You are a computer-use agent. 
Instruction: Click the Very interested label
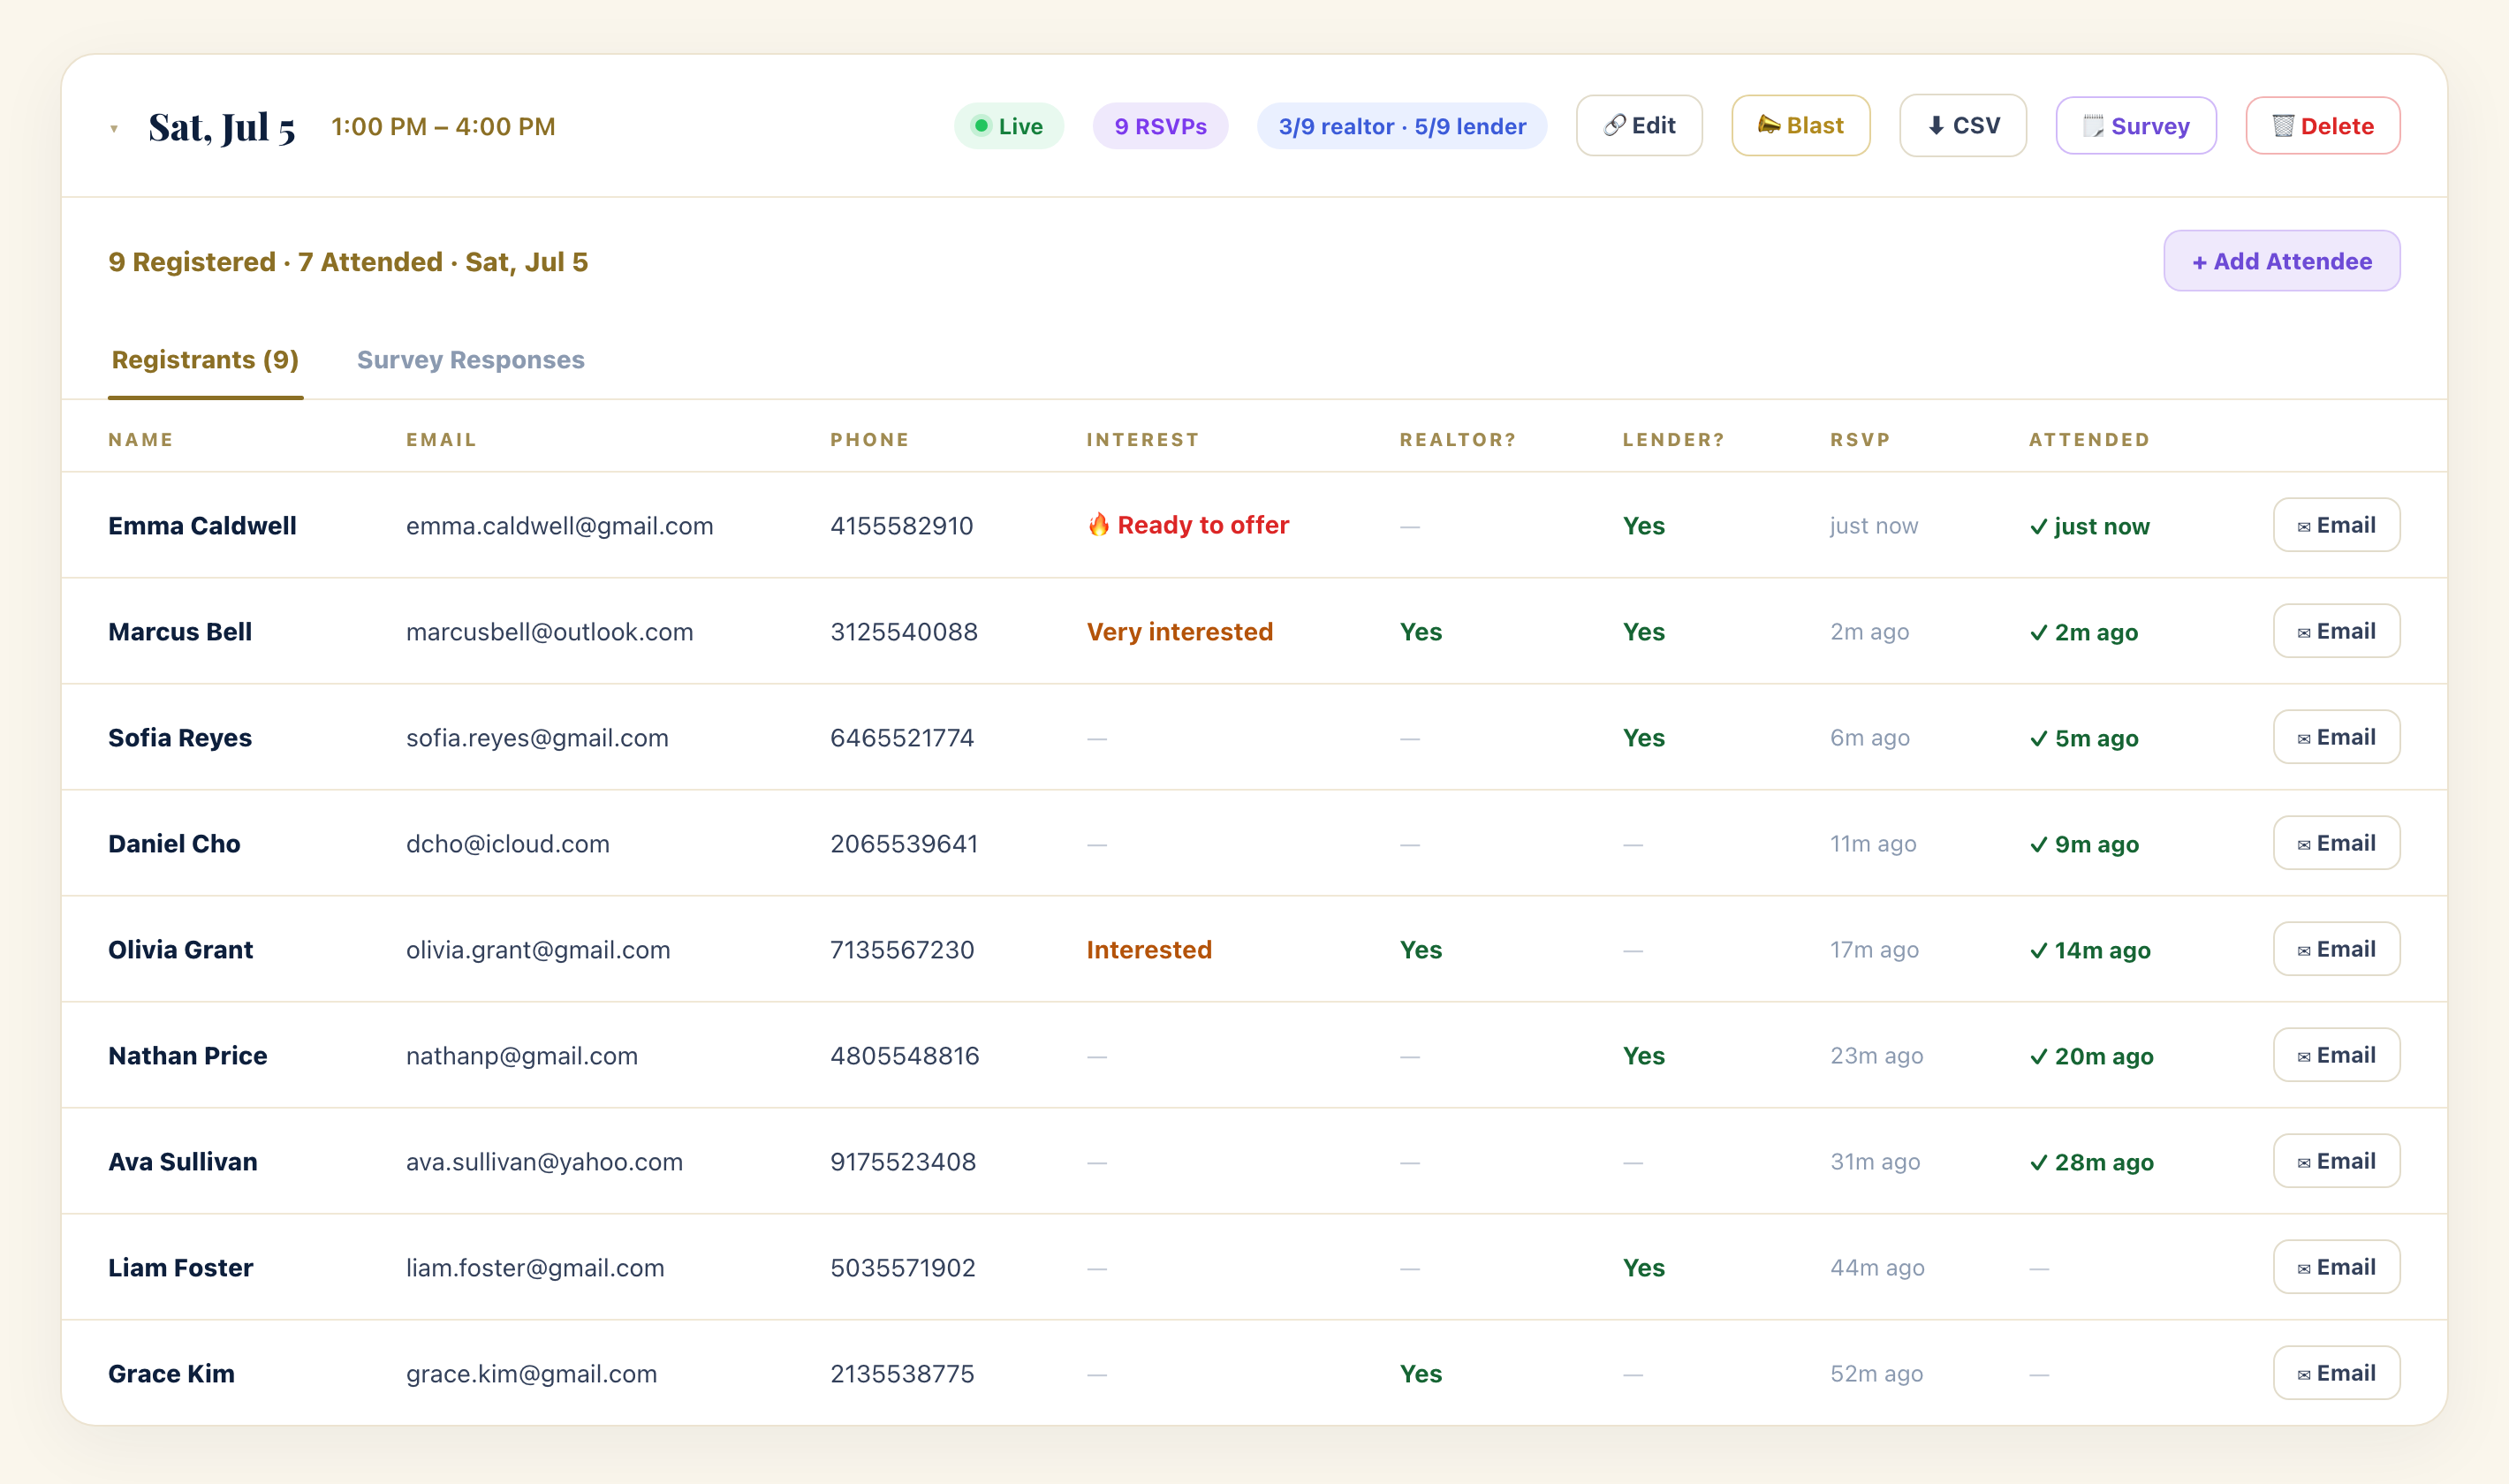pos(1179,632)
